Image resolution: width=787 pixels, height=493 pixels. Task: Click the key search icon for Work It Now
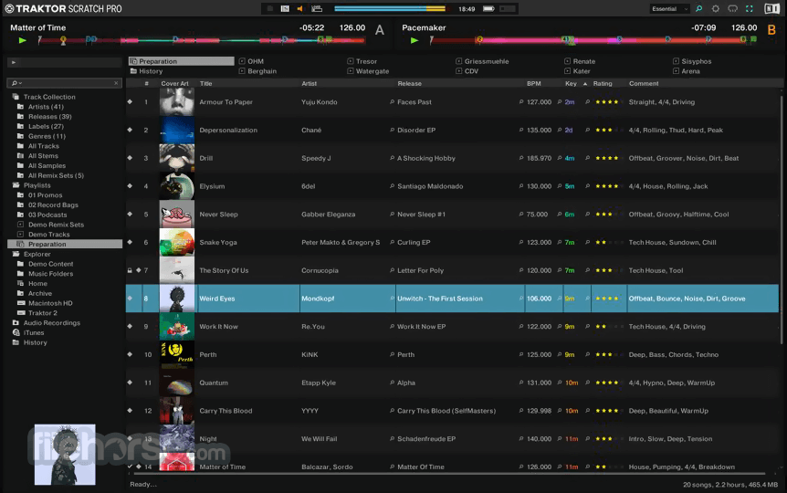coord(587,326)
